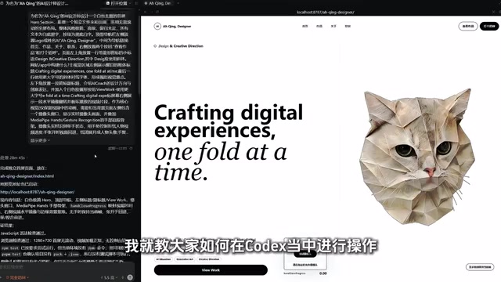Viewport: 501px width, 282px height.
Task: Click the browser forward arrow
Action: pyautogui.click(x=151, y=13)
